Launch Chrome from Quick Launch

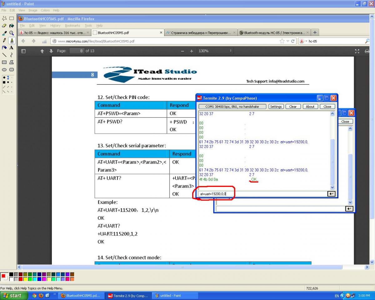34,295
